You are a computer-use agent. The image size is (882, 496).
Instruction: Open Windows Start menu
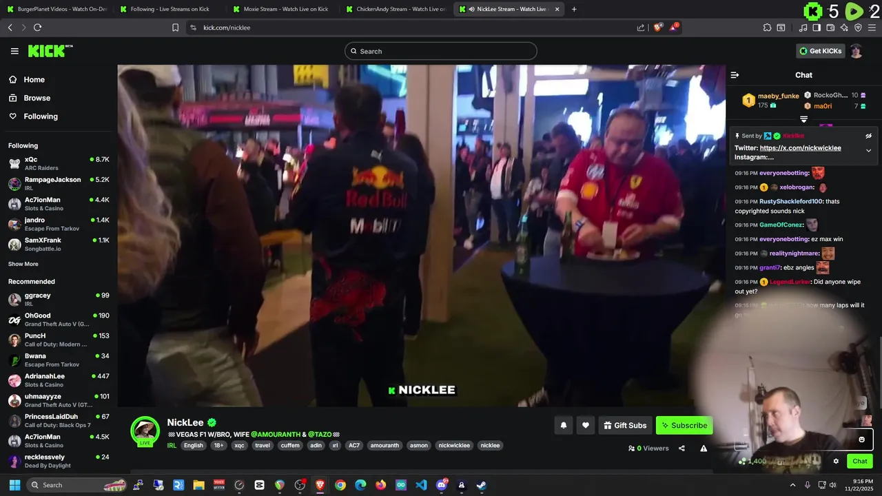coord(14,485)
